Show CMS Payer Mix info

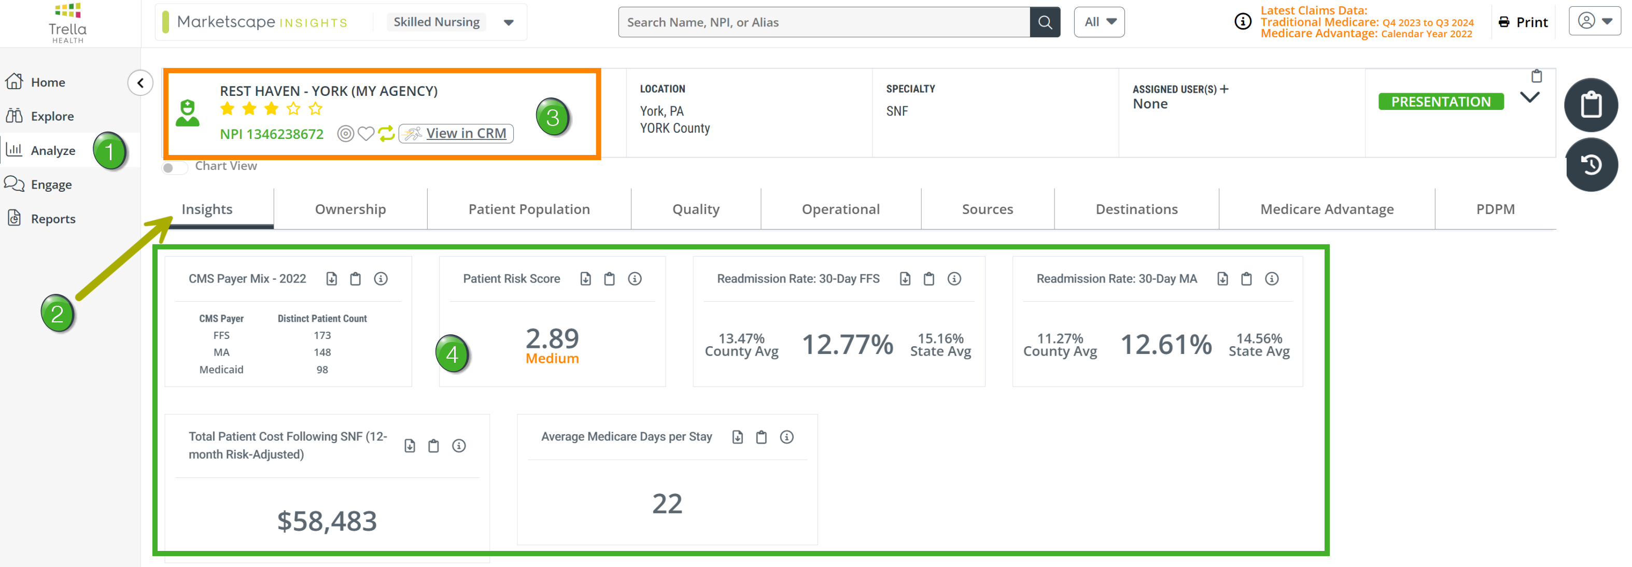(x=381, y=279)
